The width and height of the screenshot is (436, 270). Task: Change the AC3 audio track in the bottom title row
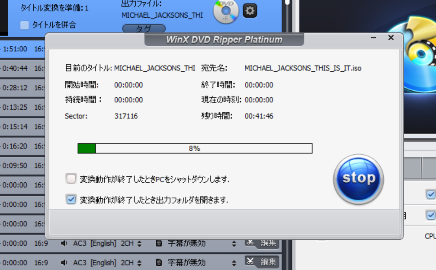[x=108, y=263]
